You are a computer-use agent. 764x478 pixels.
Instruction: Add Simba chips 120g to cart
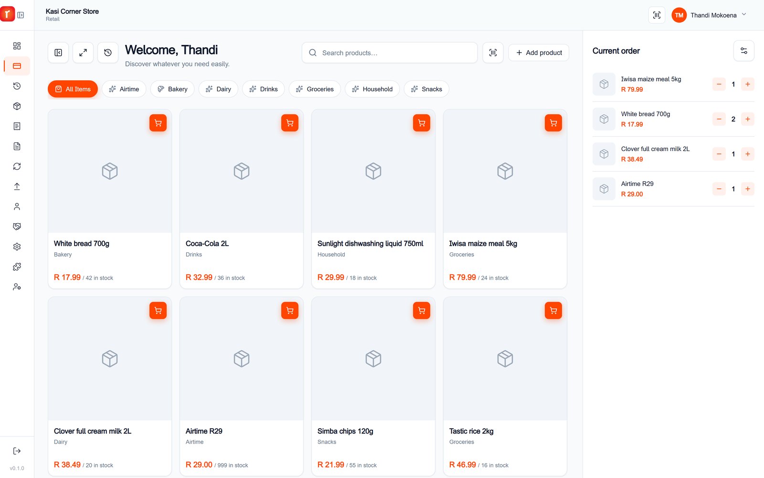click(422, 311)
